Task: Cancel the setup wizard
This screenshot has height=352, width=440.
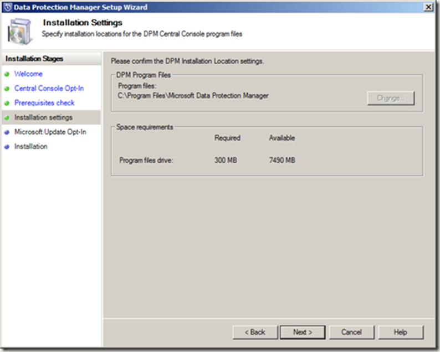Action: tap(351, 332)
